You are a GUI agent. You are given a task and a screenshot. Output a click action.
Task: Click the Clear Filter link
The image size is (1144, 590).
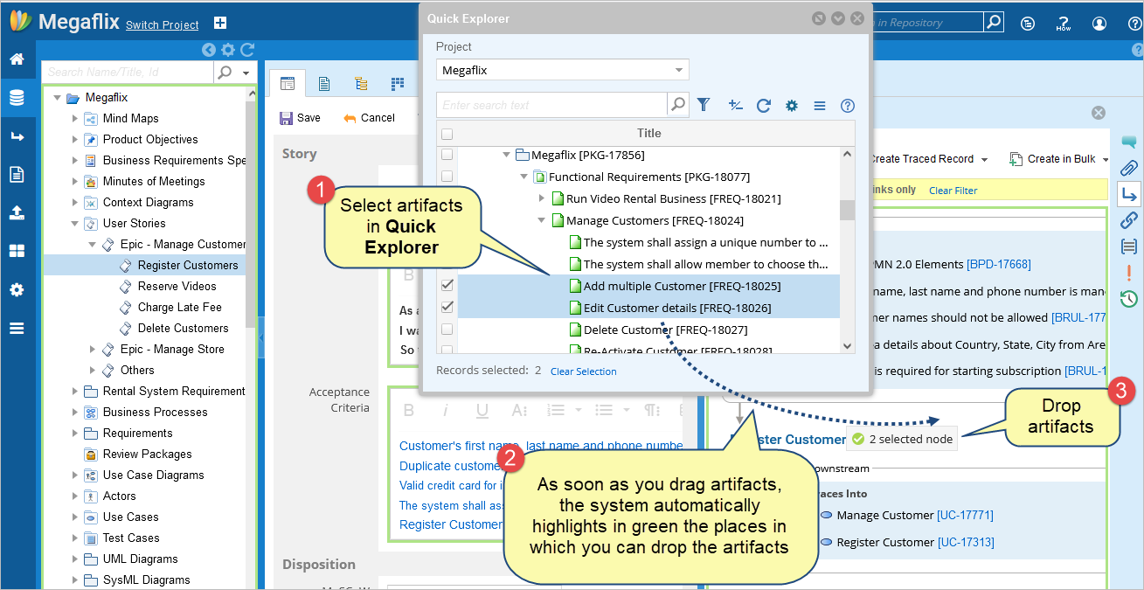point(953,191)
